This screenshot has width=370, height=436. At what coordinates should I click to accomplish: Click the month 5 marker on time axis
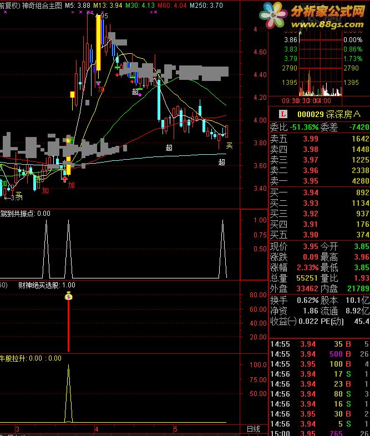point(175,429)
